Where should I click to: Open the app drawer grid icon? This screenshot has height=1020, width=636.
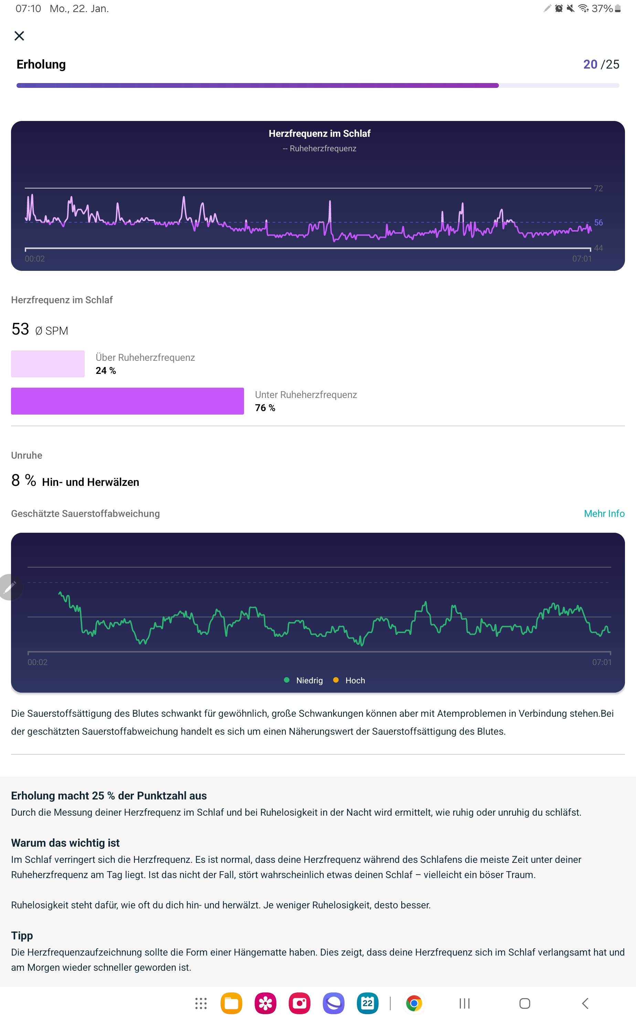(x=201, y=1003)
